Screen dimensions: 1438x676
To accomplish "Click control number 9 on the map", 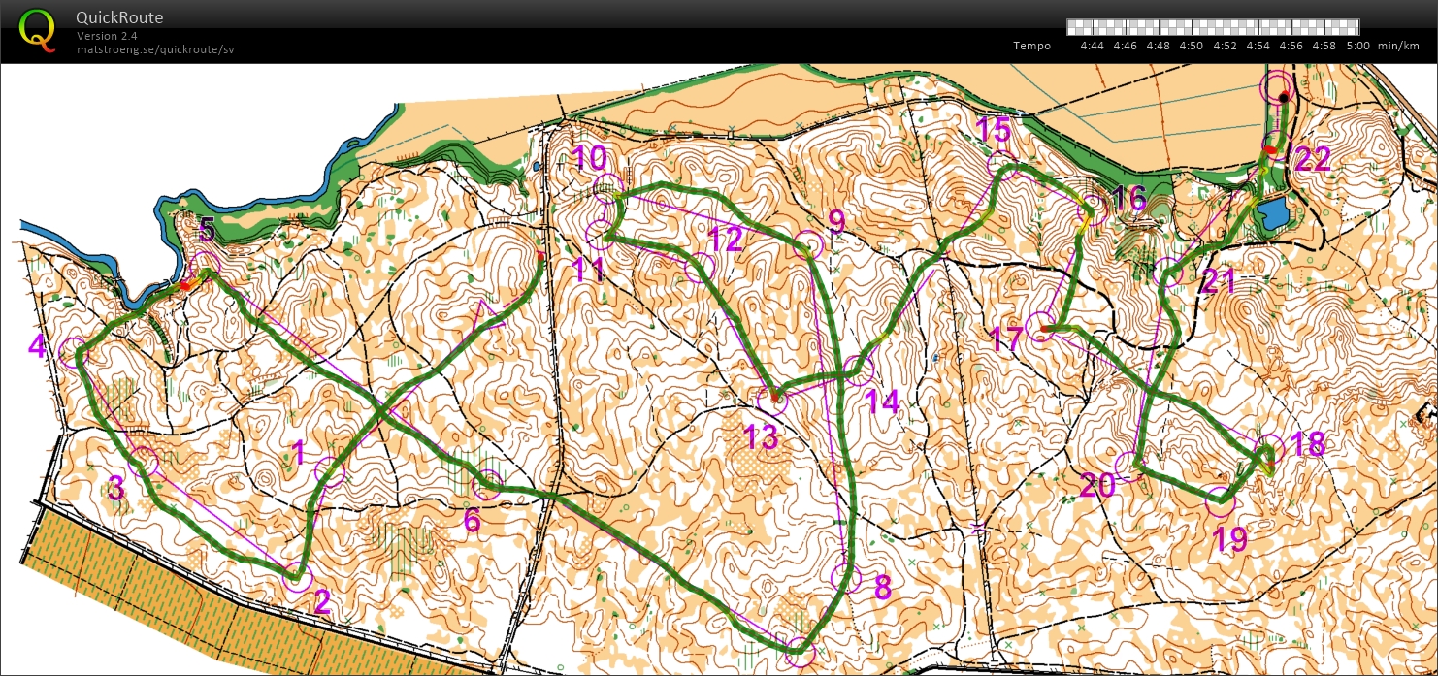I will pos(836,222).
